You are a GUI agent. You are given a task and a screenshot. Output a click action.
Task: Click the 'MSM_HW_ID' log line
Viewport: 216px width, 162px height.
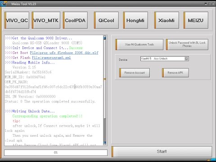click(25, 77)
